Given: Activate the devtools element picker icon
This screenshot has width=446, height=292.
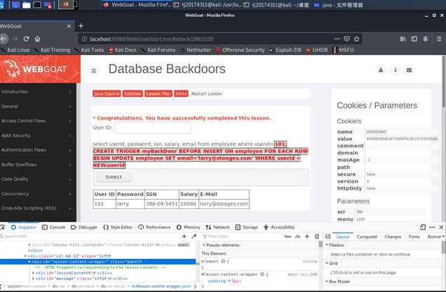Looking at the screenshot, I should pyautogui.click(x=3, y=227).
